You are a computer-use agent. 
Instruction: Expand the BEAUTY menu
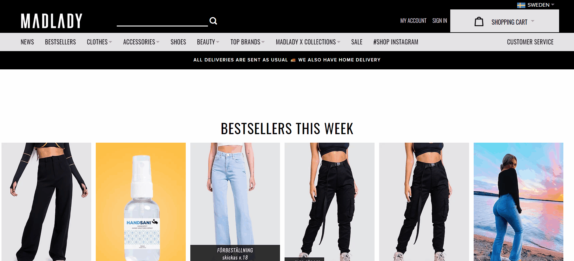(x=208, y=42)
